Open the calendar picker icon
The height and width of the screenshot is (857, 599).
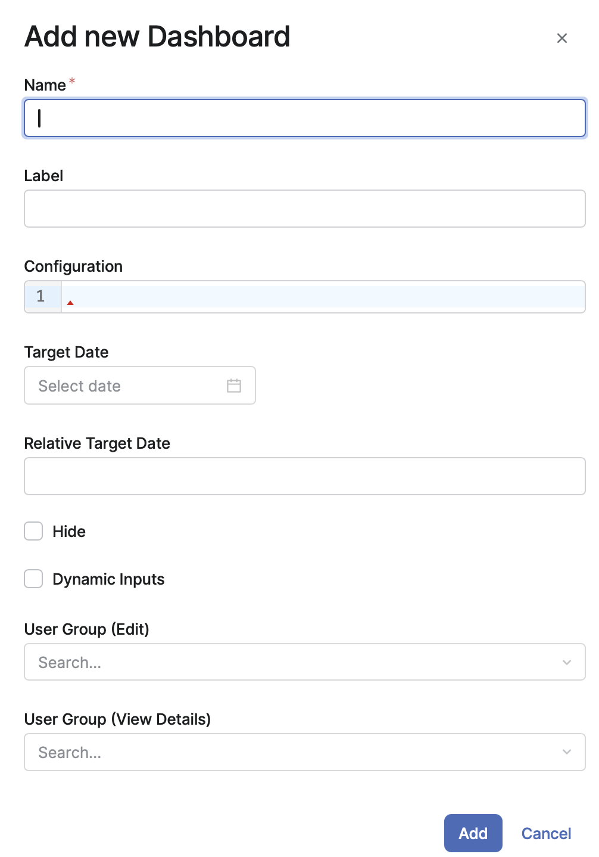pyautogui.click(x=234, y=386)
